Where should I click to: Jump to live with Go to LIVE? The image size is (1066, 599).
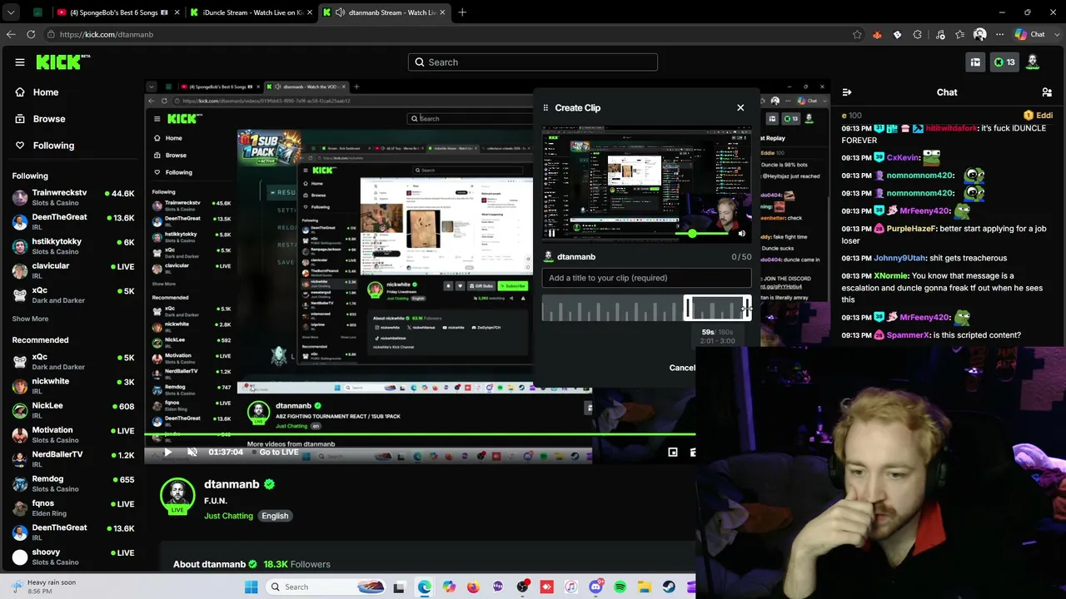click(x=279, y=452)
